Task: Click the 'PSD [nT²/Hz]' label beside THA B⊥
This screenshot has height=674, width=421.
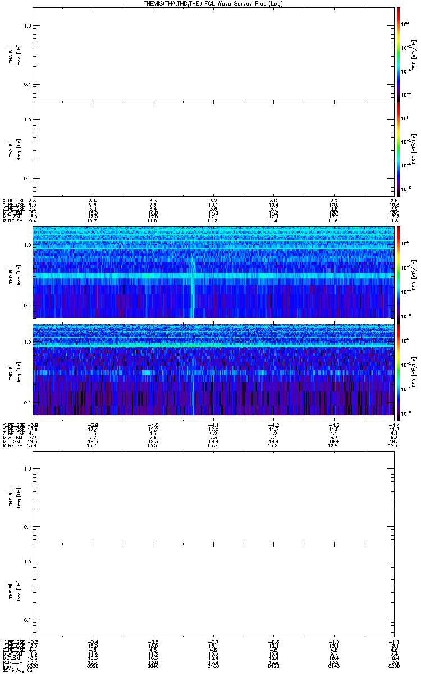Action: click(x=415, y=54)
